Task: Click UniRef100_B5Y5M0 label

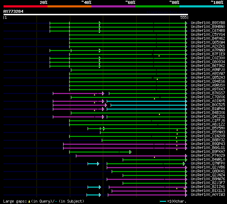Action: [x=208, y=128]
